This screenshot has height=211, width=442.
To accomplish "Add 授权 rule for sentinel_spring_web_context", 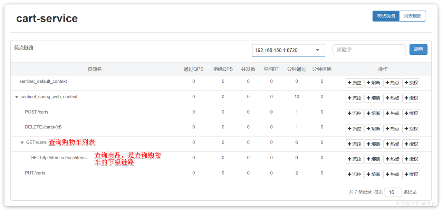I will pyautogui.click(x=411, y=98).
